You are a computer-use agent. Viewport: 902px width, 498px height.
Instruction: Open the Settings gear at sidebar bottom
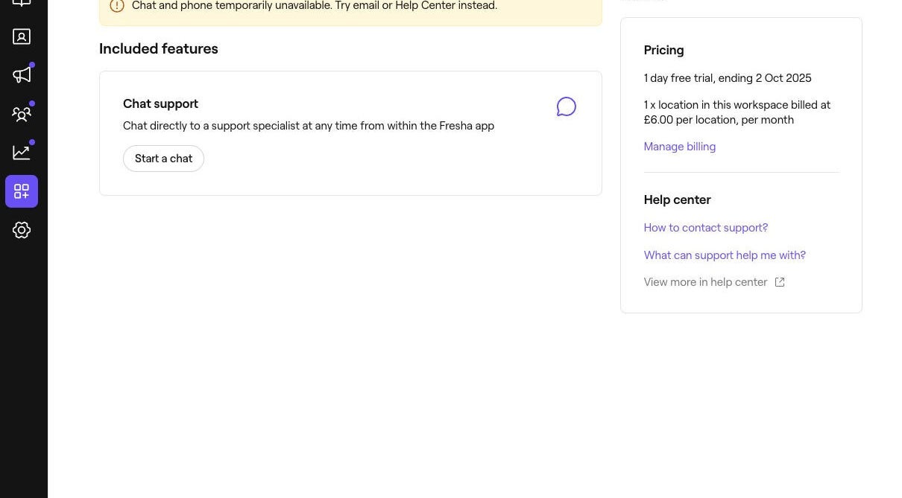click(21, 229)
